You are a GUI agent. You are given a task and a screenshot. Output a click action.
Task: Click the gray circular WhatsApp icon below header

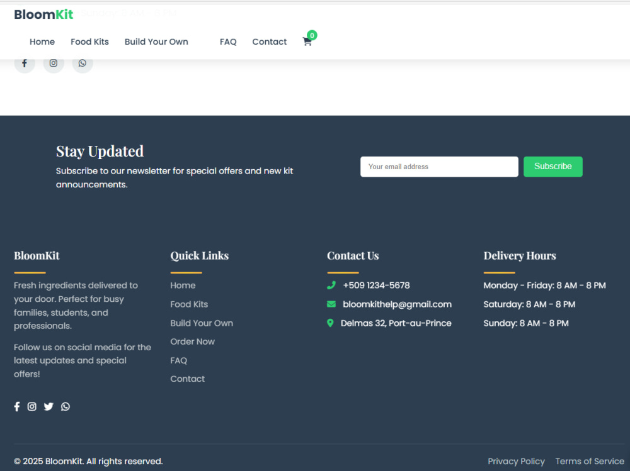(83, 63)
